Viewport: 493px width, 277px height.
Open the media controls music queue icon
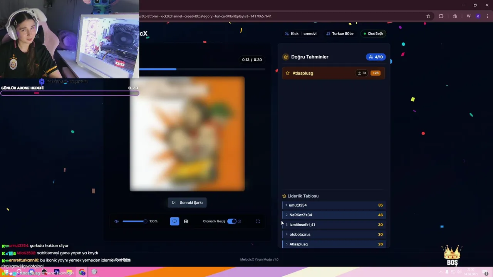469,16
